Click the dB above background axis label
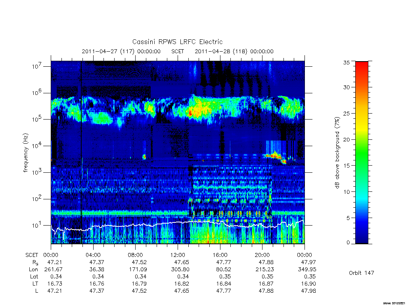The image size is (406, 305). pyautogui.click(x=337, y=153)
